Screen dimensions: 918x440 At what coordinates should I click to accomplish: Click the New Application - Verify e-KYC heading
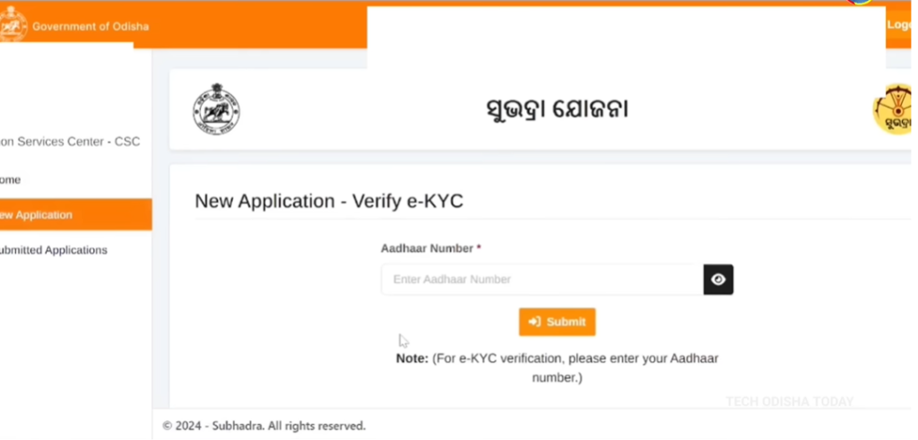(329, 201)
